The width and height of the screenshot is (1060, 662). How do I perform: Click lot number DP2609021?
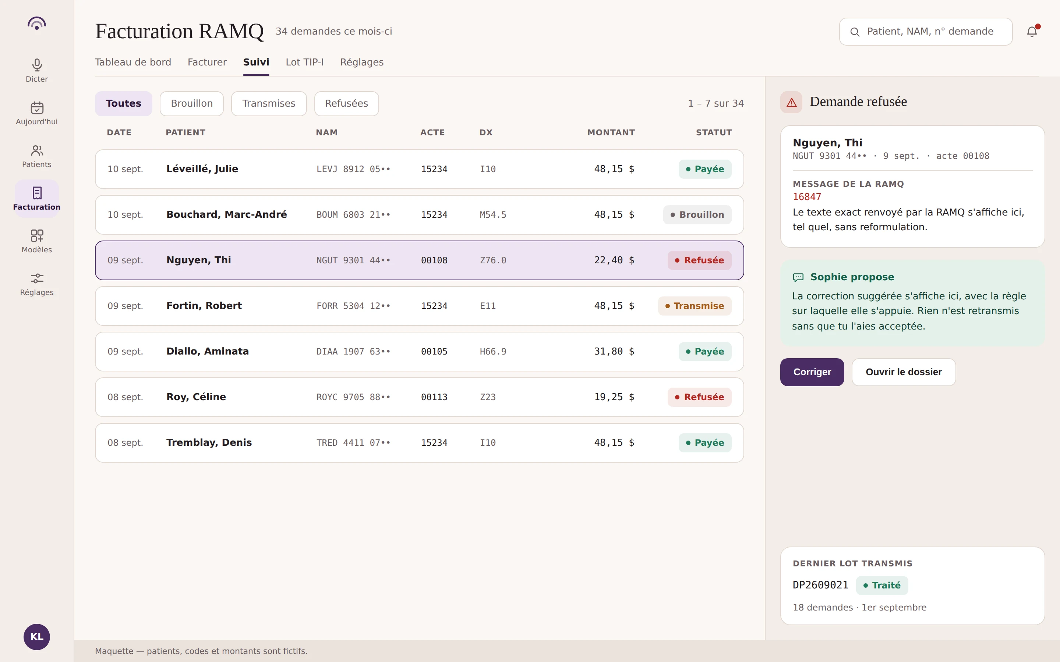tap(820, 585)
